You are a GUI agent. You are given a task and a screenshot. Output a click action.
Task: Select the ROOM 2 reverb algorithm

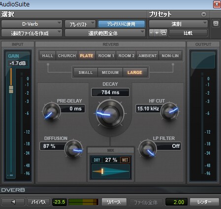coord(126,56)
